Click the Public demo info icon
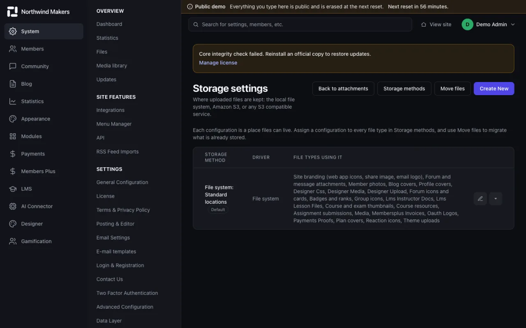526x328 pixels. tap(190, 7)
